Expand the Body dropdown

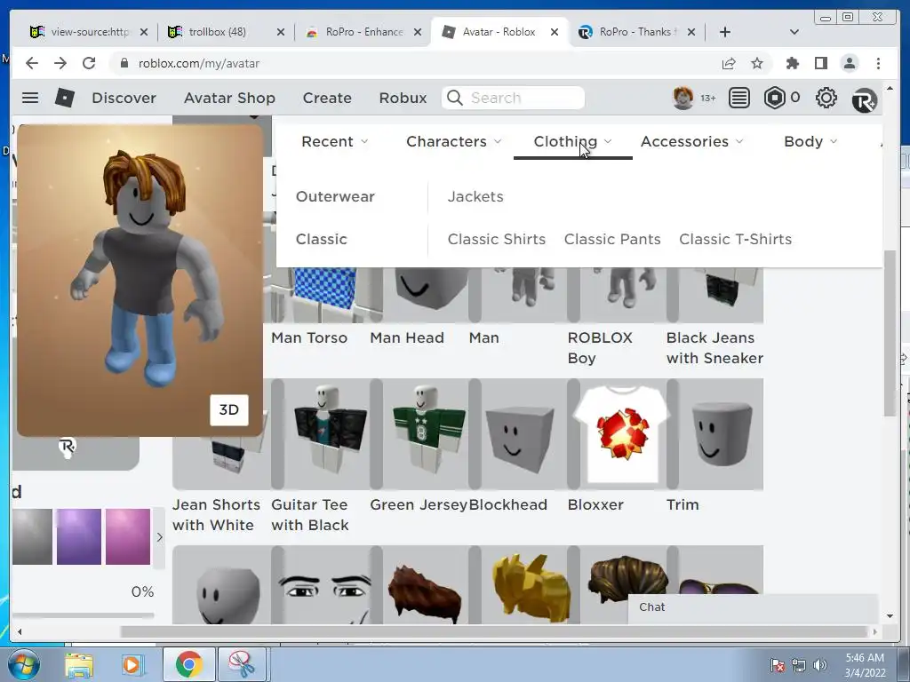(x=810, y=141)
